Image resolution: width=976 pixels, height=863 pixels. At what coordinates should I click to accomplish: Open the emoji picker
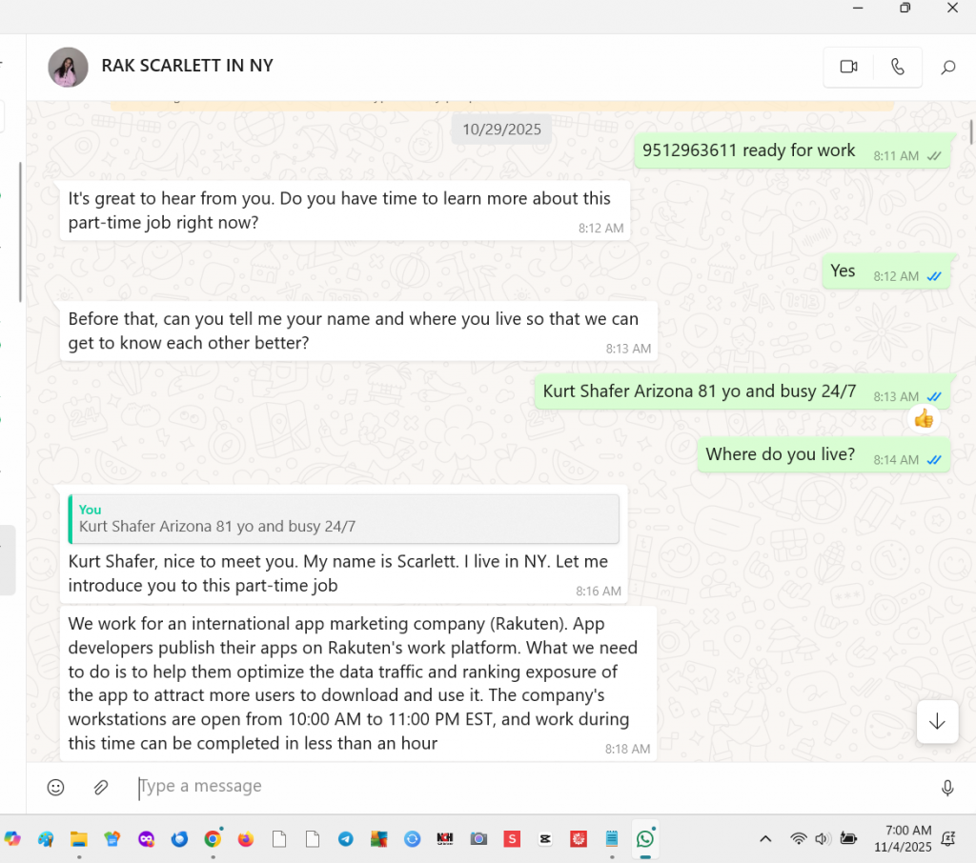pyautogui.click(x=56, y=787)
